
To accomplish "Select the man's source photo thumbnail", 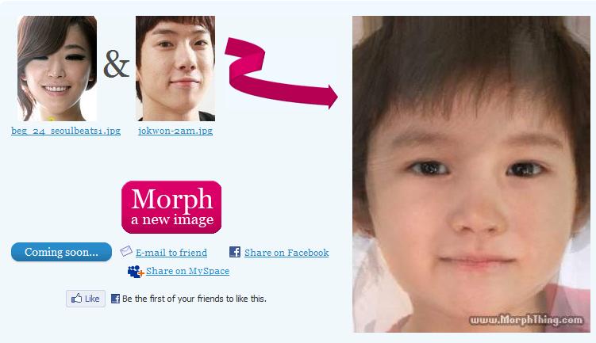I will 175,68.
